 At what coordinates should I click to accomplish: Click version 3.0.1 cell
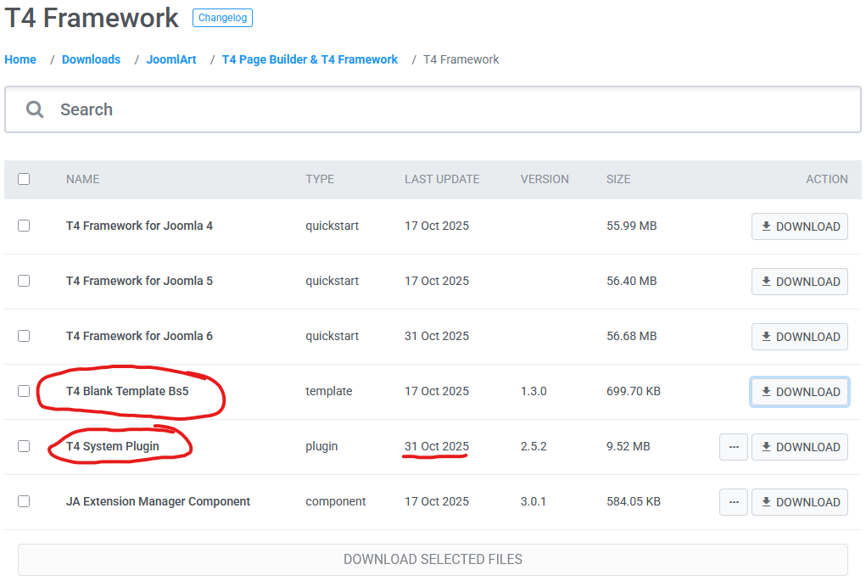click(x=533, y=501)
